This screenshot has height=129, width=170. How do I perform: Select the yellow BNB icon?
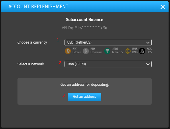128,51
